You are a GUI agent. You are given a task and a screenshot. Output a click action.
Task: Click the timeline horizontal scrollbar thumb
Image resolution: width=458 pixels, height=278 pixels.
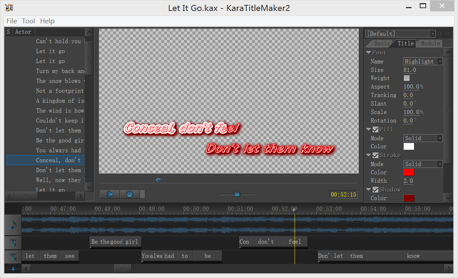(123, 269)
